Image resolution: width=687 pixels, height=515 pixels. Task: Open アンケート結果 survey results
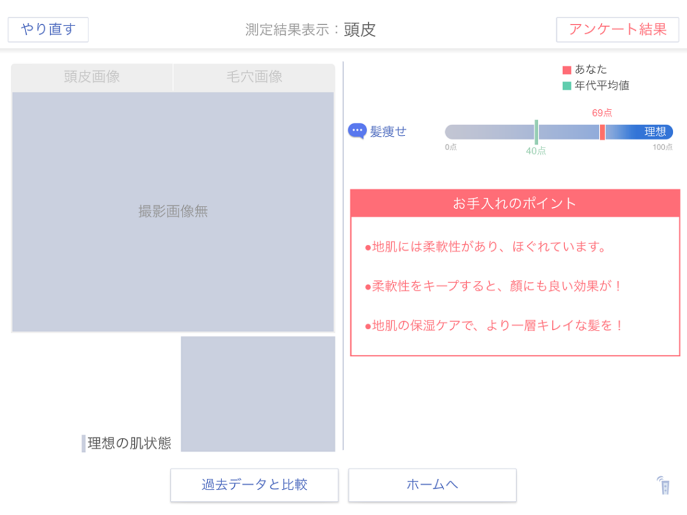click(x=617, y=30)
